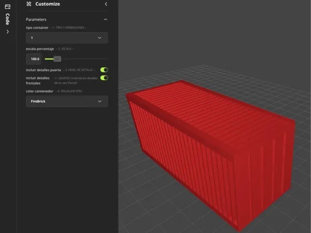311x233 pixels.
Task: Click the Parameters heading text
Action: tap(36, 20)
